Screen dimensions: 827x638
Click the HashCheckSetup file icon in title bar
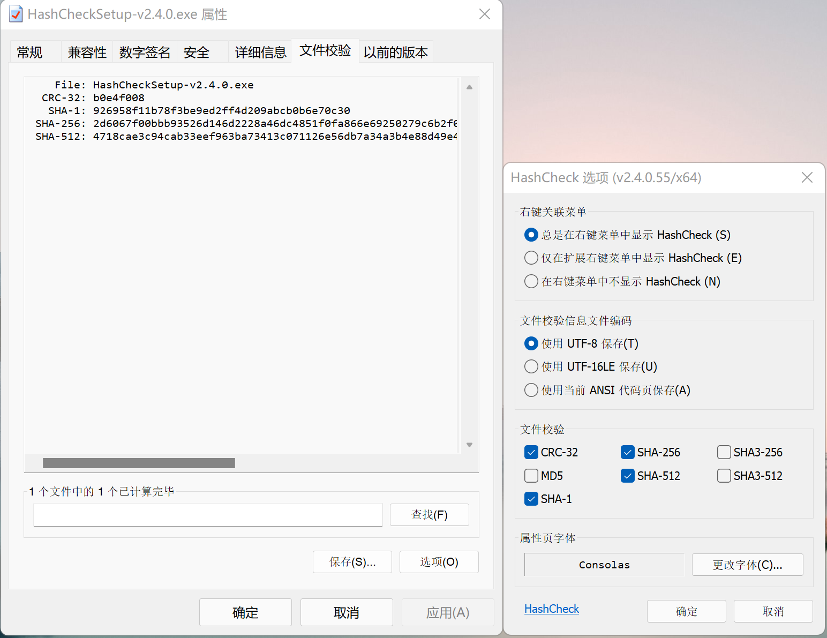[16, 14]
